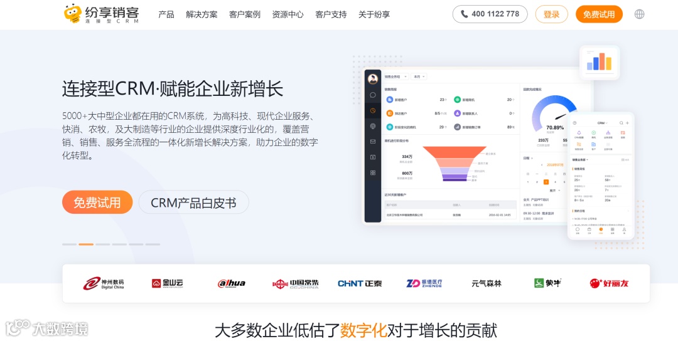Expand the 展开 calendar toggle
The width and height of the screenshot is (678, 341).
pos(554,191)
